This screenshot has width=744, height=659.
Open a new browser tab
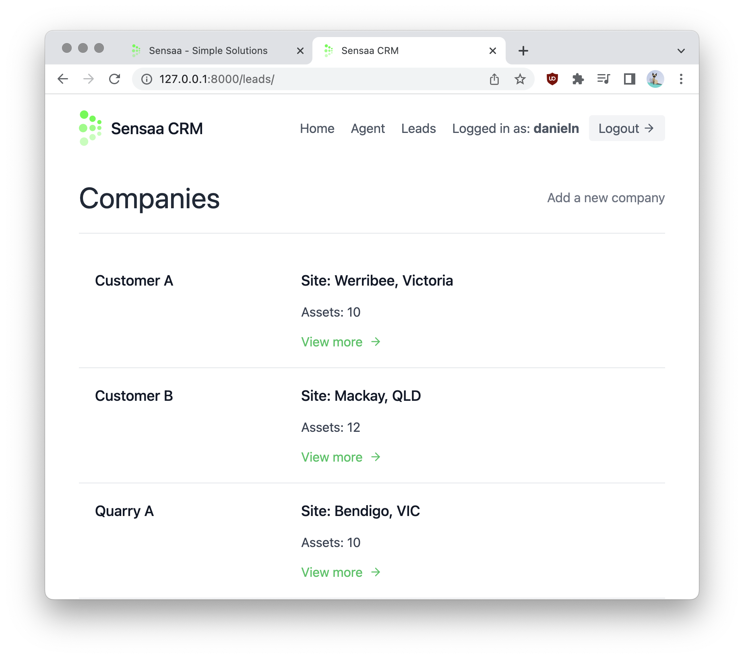[x=523, y=51]
